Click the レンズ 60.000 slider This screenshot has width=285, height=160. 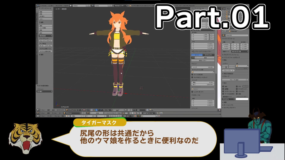203,67
